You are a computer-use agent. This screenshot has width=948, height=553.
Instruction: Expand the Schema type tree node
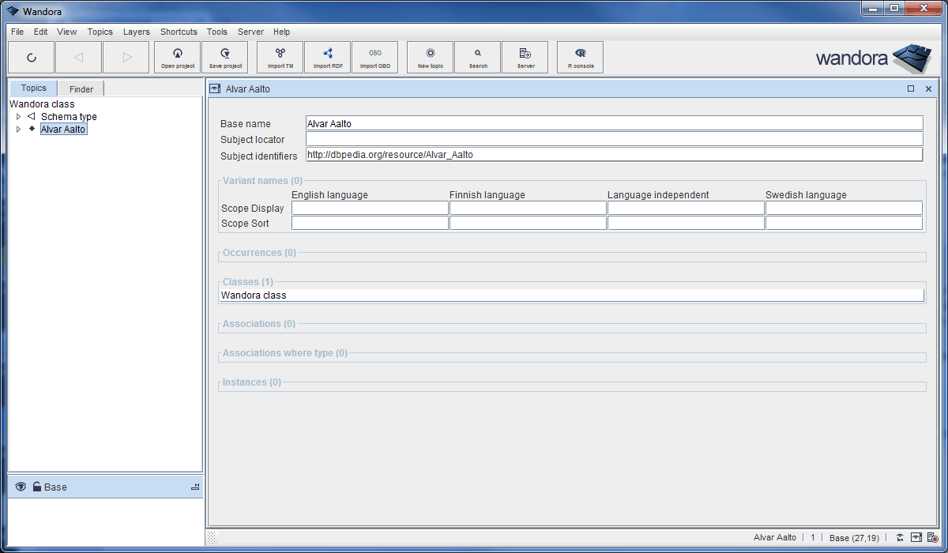point(18,116)
